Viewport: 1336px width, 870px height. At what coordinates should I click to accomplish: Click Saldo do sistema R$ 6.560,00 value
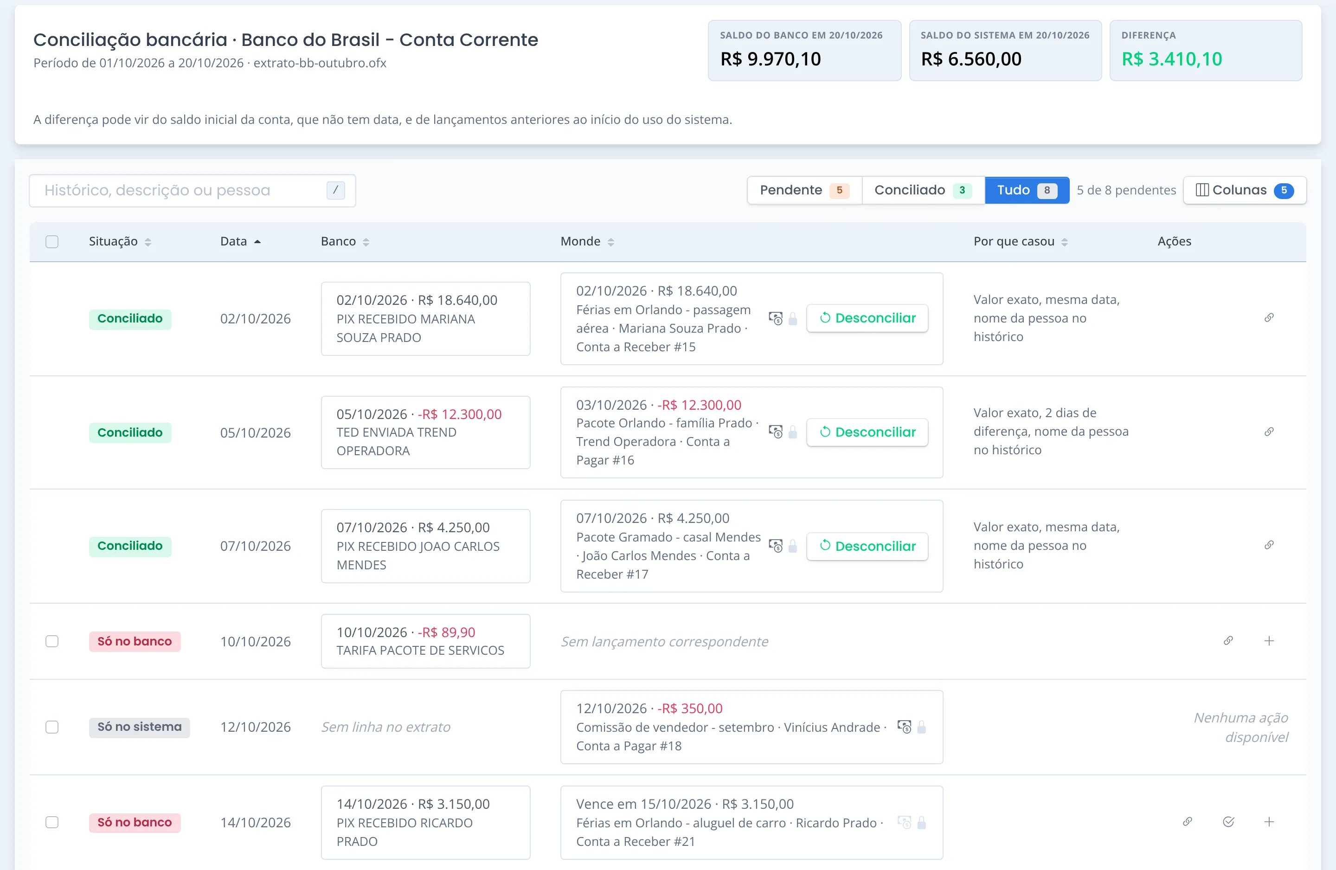tap(971, 59)
